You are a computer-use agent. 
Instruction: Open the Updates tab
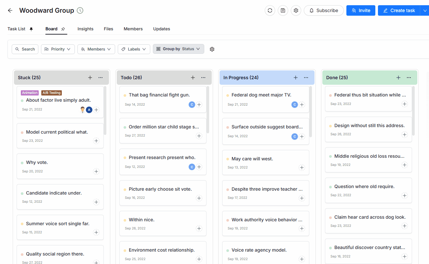click(x=161, y=29)
